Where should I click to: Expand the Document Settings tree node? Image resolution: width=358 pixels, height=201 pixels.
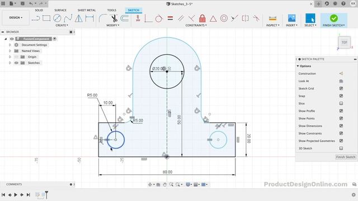(10, 45)
